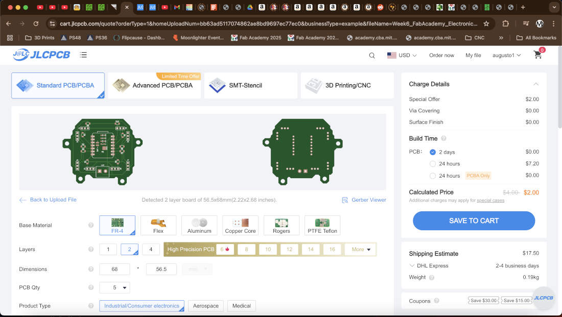
Task: Edit the dimension field showing 68
Action: [x=114, y=269]
